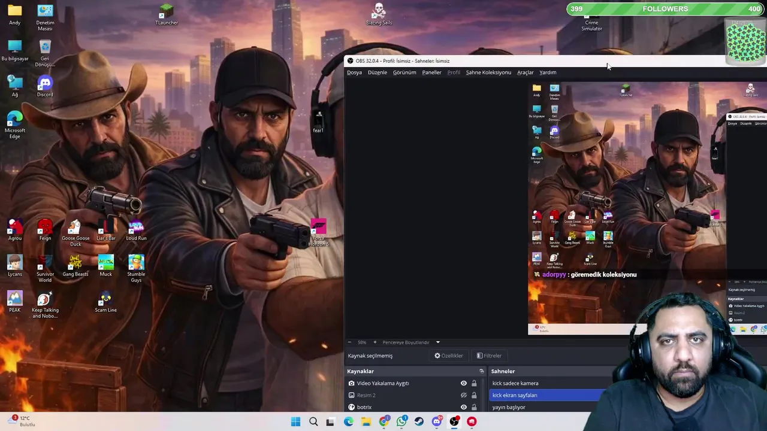The width and height of the screenshot is (767, 431).
Task: Select the Video Yakalama Aygıtı source row
Action: tap(415, 383)
